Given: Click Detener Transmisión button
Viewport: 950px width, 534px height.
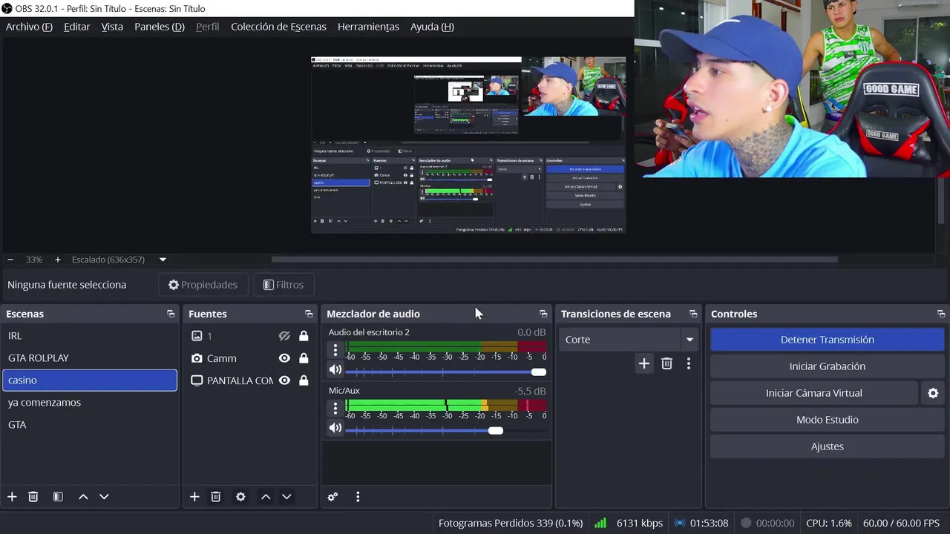Looking at the screenshot, I should (x=827, y=340).
